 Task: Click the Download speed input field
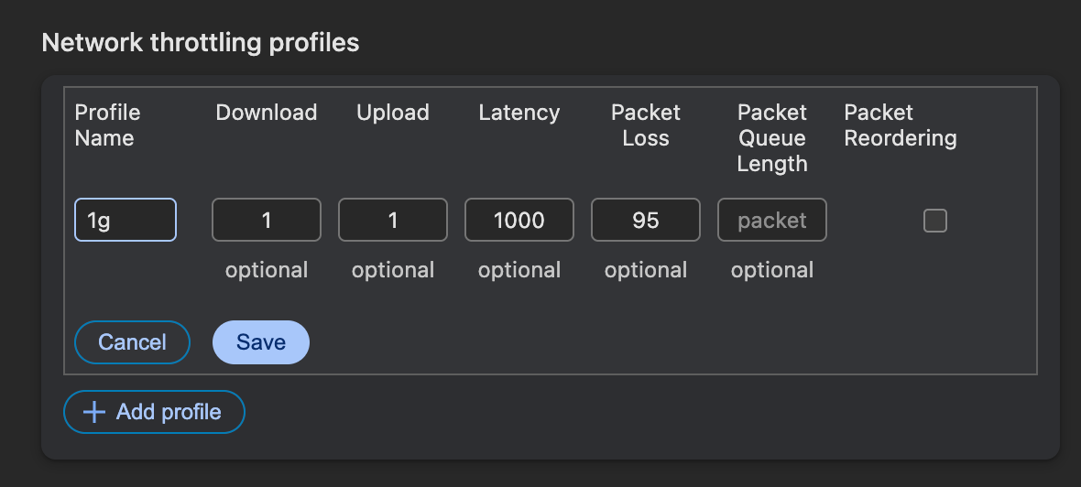point(267,221)
